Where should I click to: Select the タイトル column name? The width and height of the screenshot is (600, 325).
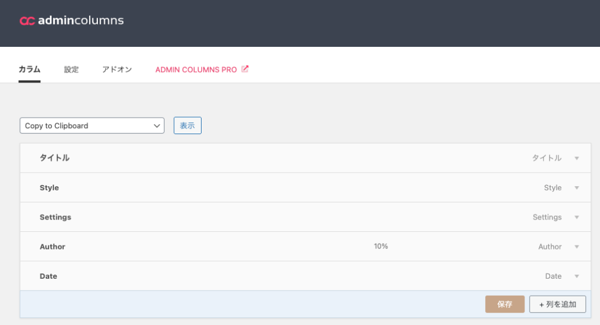click(x=54, y=158)
